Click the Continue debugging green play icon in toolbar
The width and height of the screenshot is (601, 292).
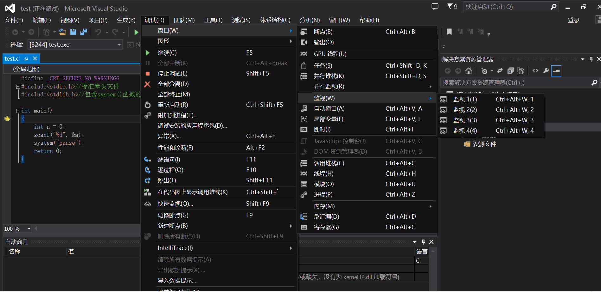(136, 32)
